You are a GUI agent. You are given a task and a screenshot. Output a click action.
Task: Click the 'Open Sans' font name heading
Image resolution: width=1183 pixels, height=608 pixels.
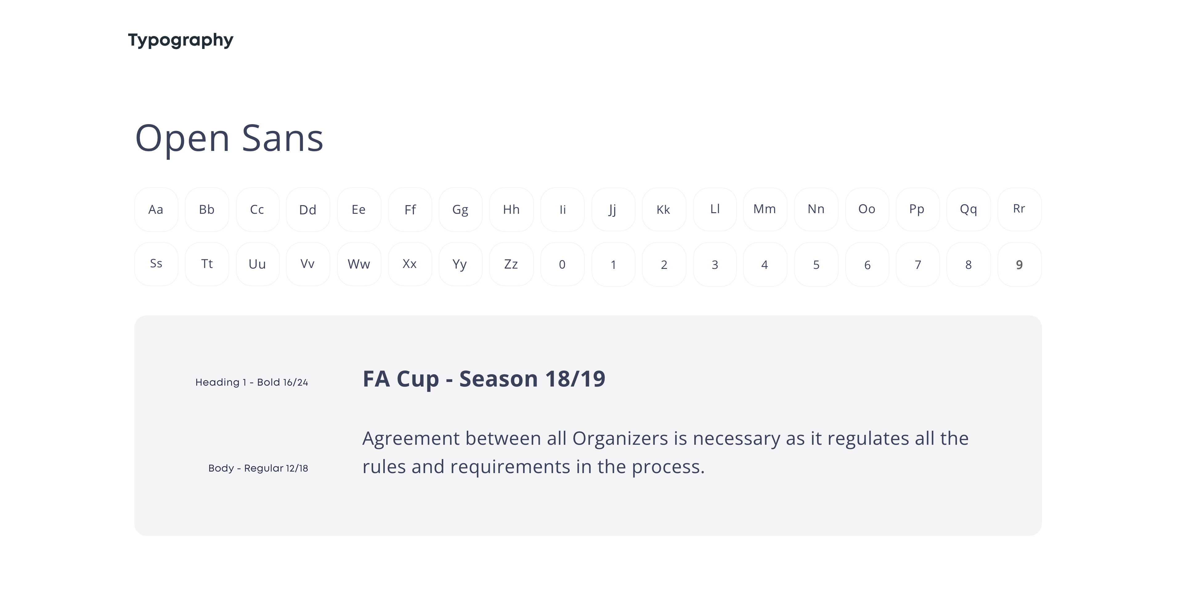tap(229, 138)
